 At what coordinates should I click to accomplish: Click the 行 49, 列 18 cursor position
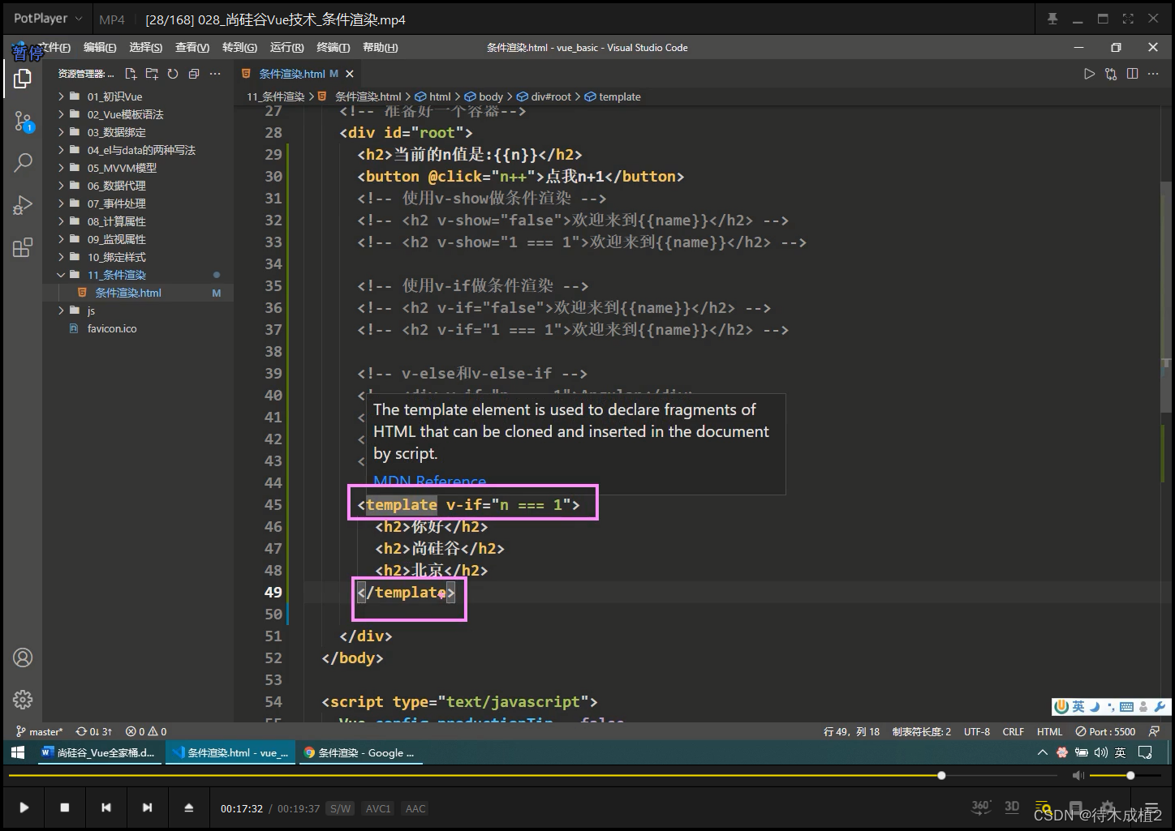pyautogui.click(x=851, y=731)
